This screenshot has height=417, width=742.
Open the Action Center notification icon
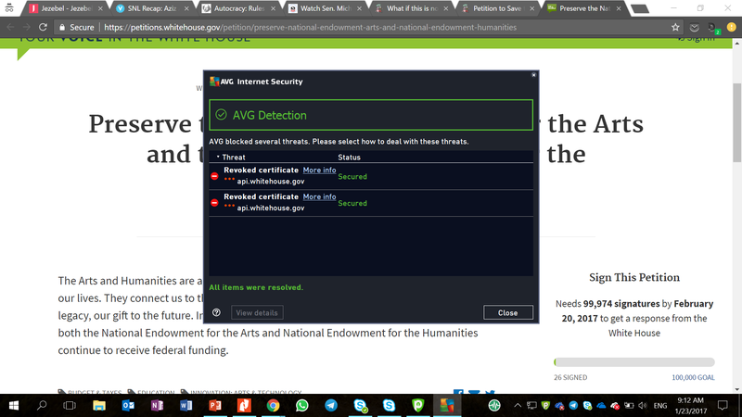click(x=723, y=406)
